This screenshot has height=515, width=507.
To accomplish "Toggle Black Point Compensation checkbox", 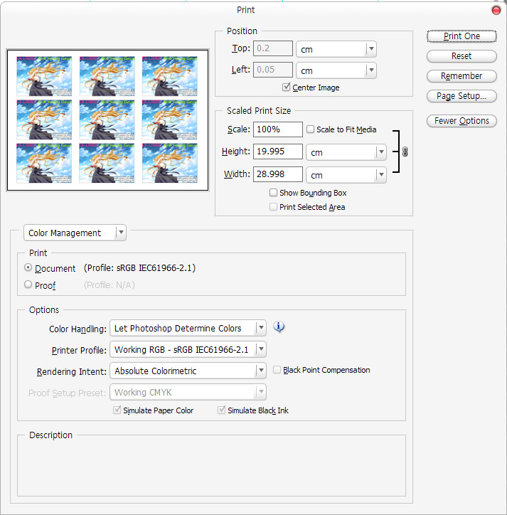I will [x=277, y=370].
